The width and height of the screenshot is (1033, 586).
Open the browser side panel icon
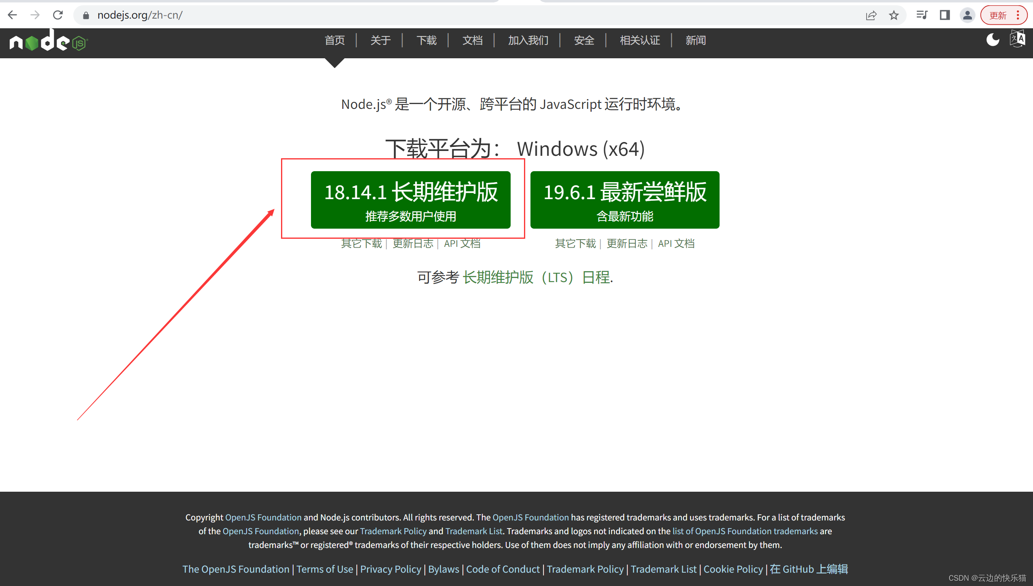[945, 15]
